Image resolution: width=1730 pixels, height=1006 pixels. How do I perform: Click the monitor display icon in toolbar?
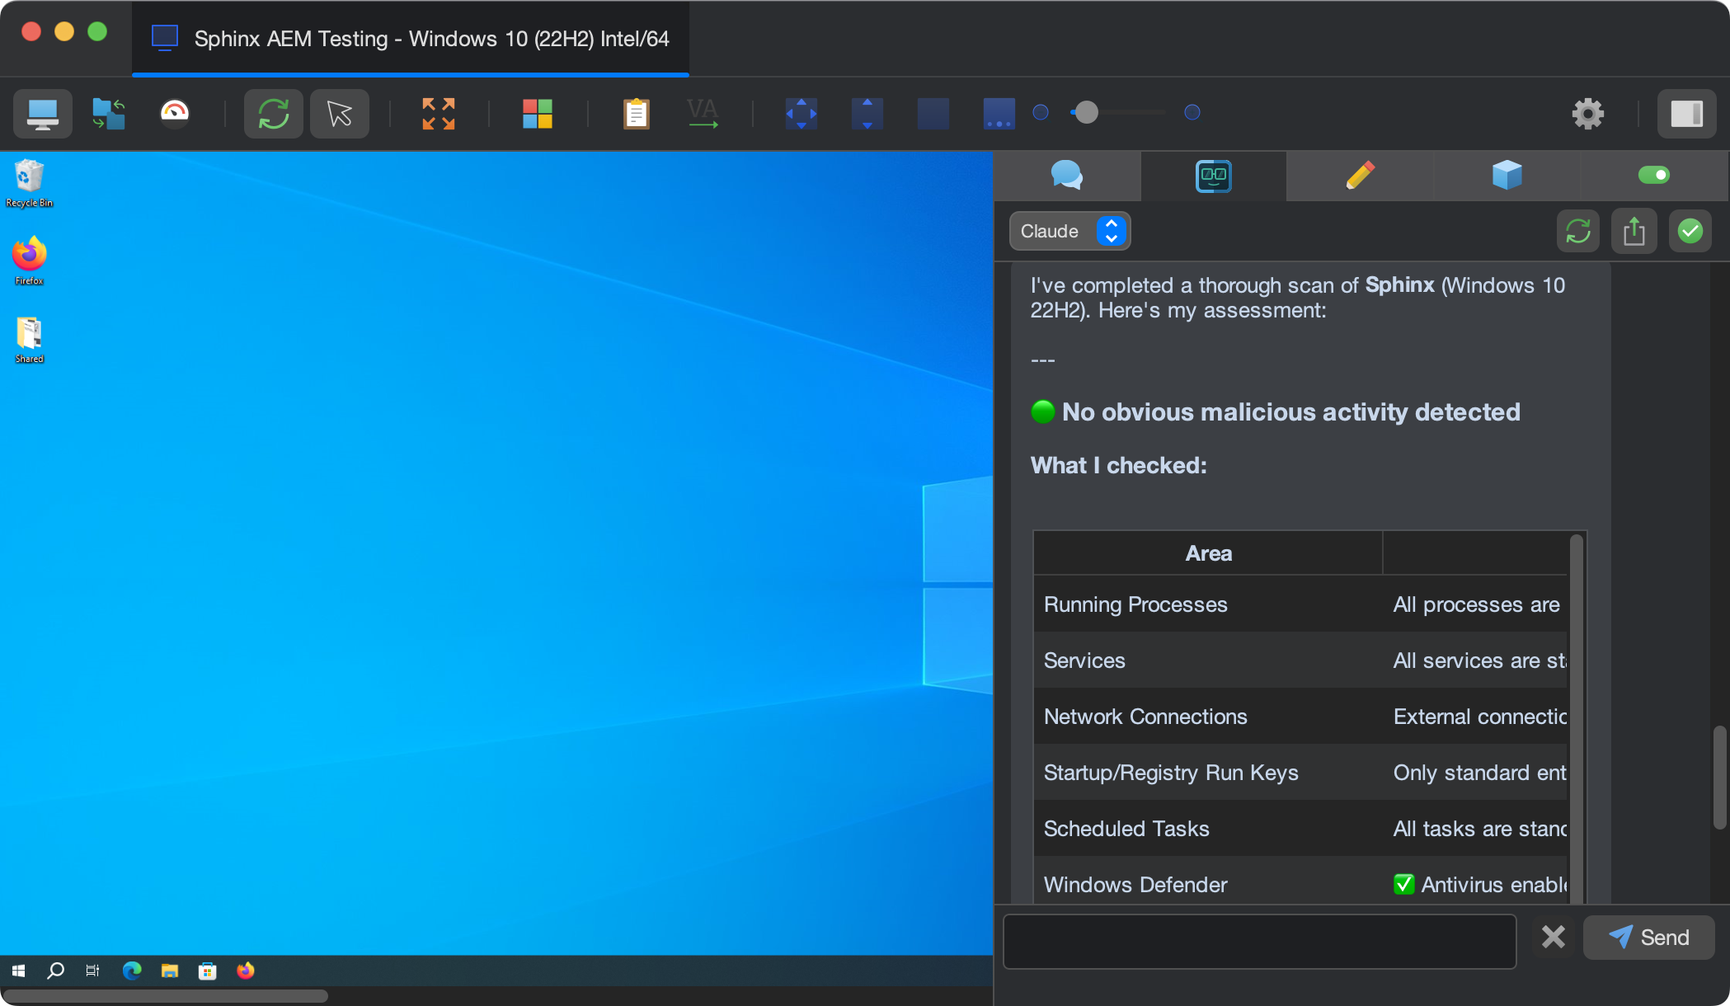(x=42, y=114)
